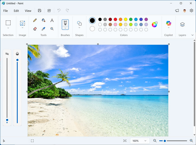Open the File menu
Viewport: 196px width, 145px height.
tap(6, 11)
